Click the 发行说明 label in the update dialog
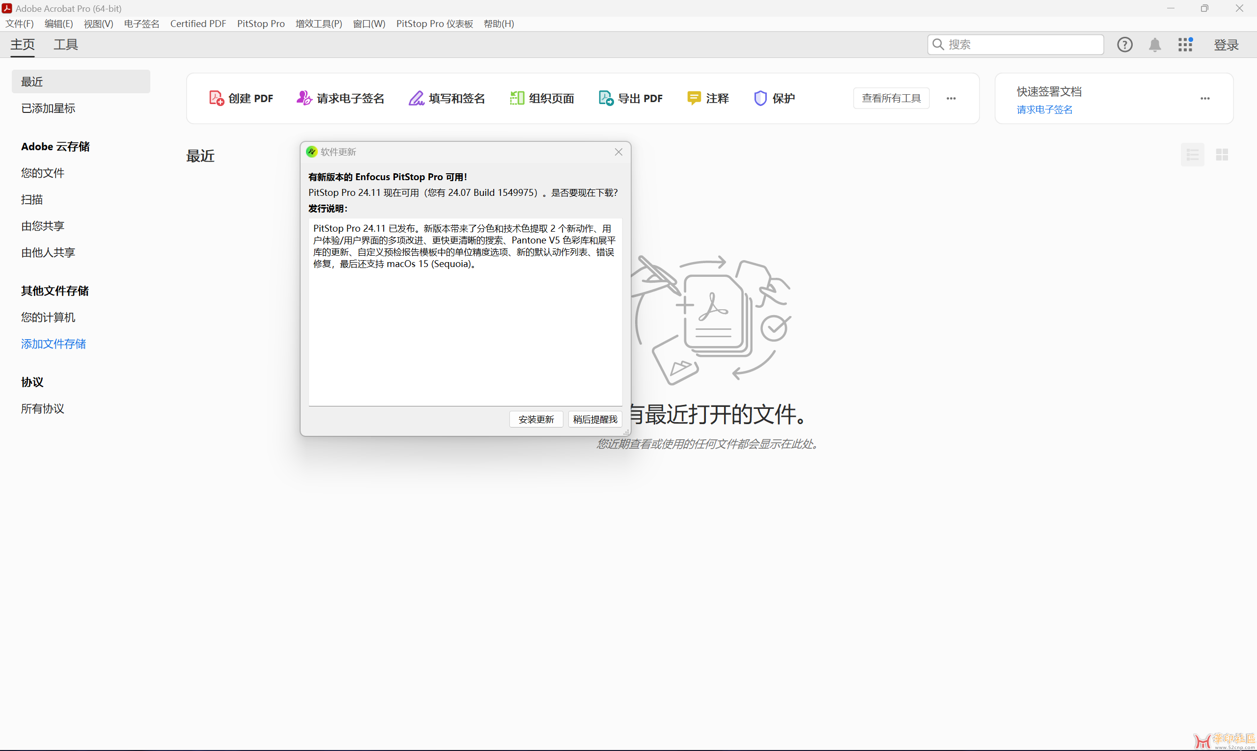Screen dimensions: 1257x751 (x=328, y=208)
